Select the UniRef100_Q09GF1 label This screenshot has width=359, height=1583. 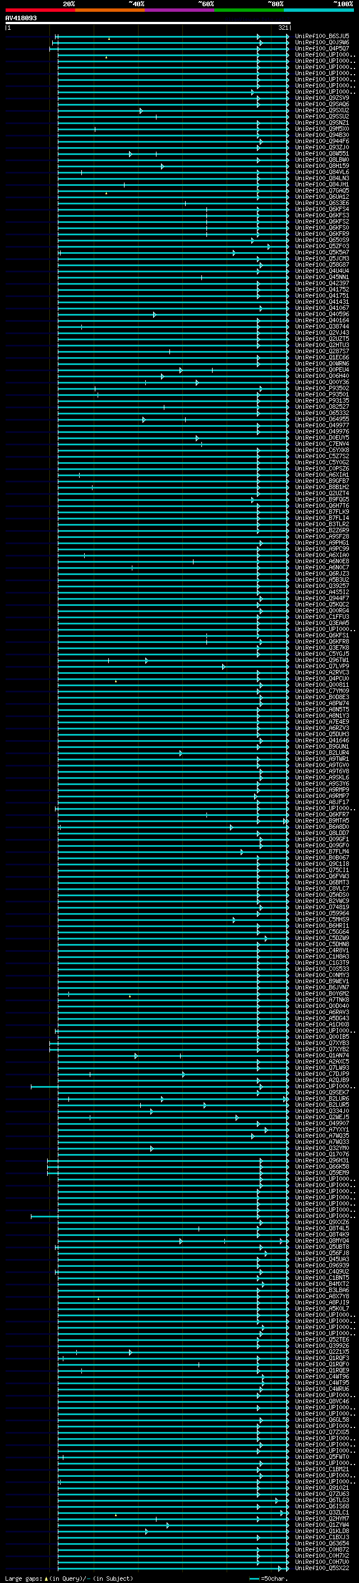click(x=322, y=839)
